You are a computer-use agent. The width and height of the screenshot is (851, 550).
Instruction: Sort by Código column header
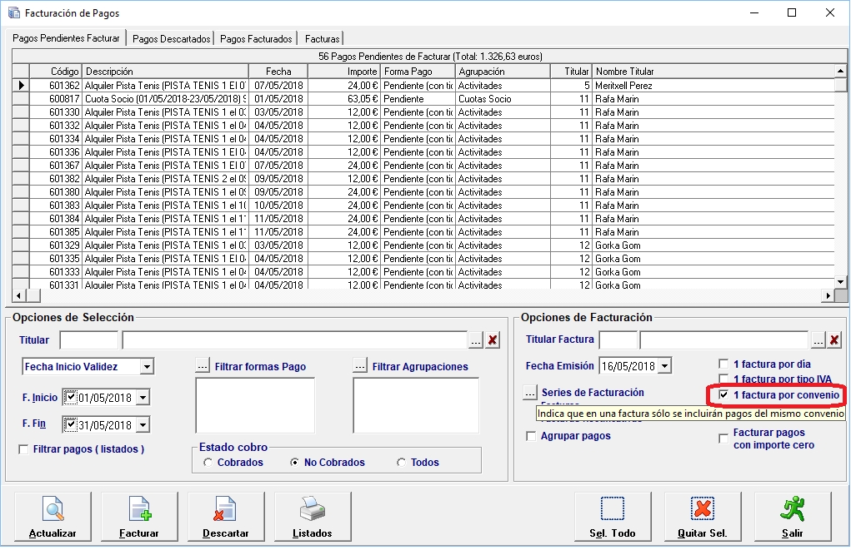click(x=56, y=71)
